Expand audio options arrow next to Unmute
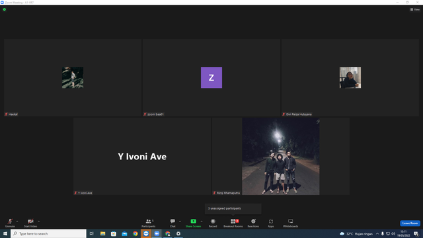The height and width of the screenshot is (238, 423). point(17,221)
